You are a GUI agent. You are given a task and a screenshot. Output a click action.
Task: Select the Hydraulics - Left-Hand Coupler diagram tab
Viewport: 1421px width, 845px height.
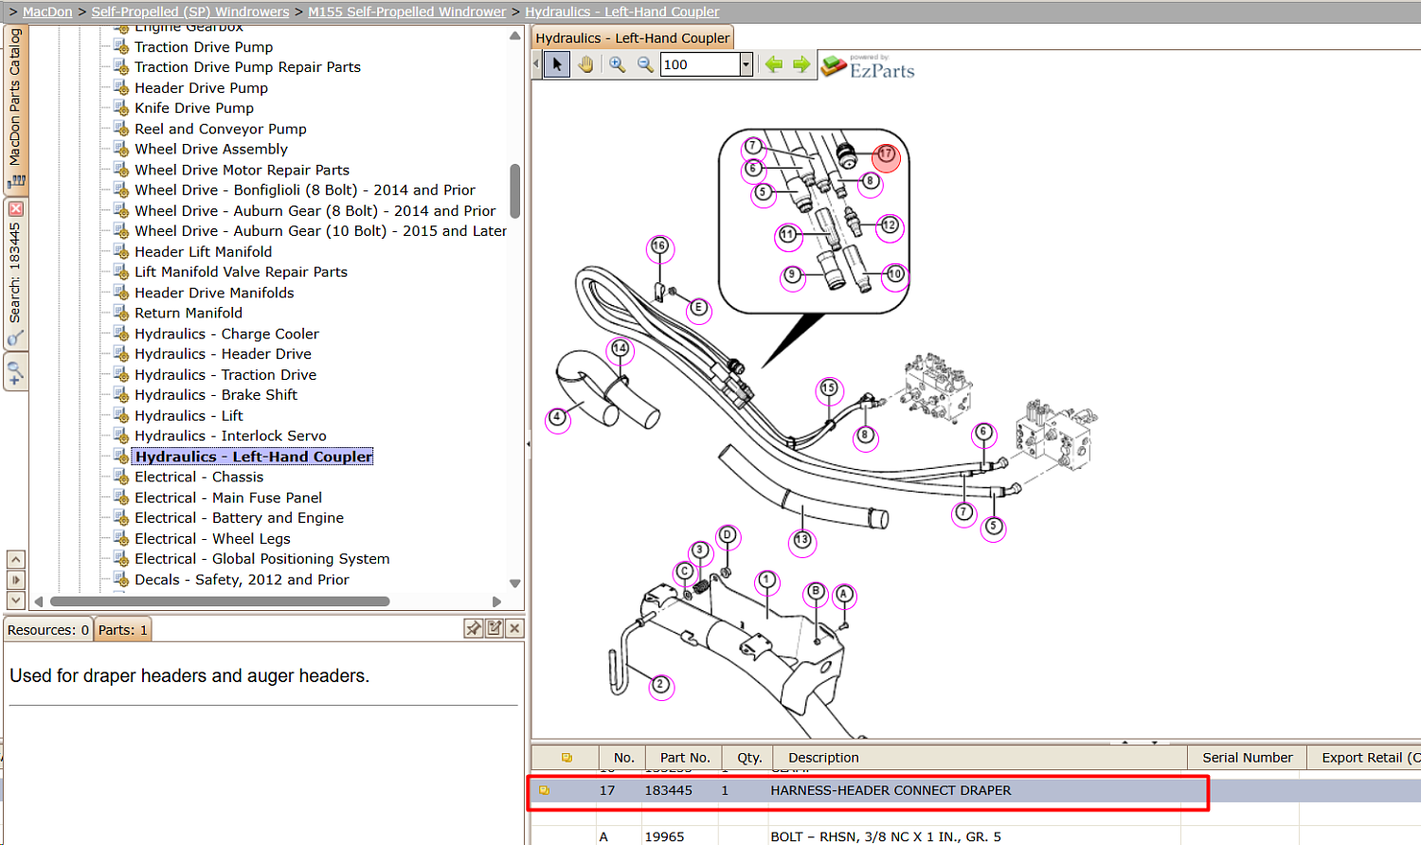pos(633,38)
